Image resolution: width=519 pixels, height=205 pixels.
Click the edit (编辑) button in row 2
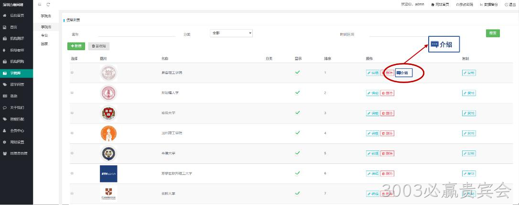coord(373,93)
